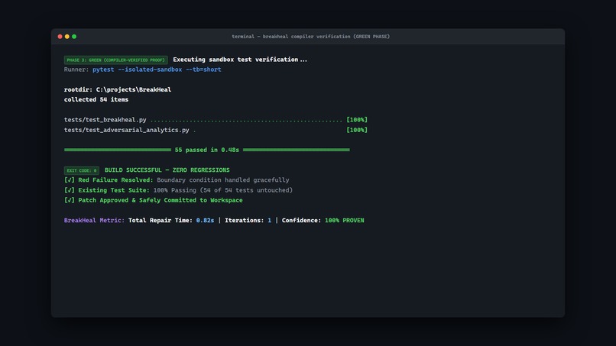This screenshot has height=346, width=616.
Task: Click tests/test_adversarial_analytics.py file name
Action: tap(127, 130)
